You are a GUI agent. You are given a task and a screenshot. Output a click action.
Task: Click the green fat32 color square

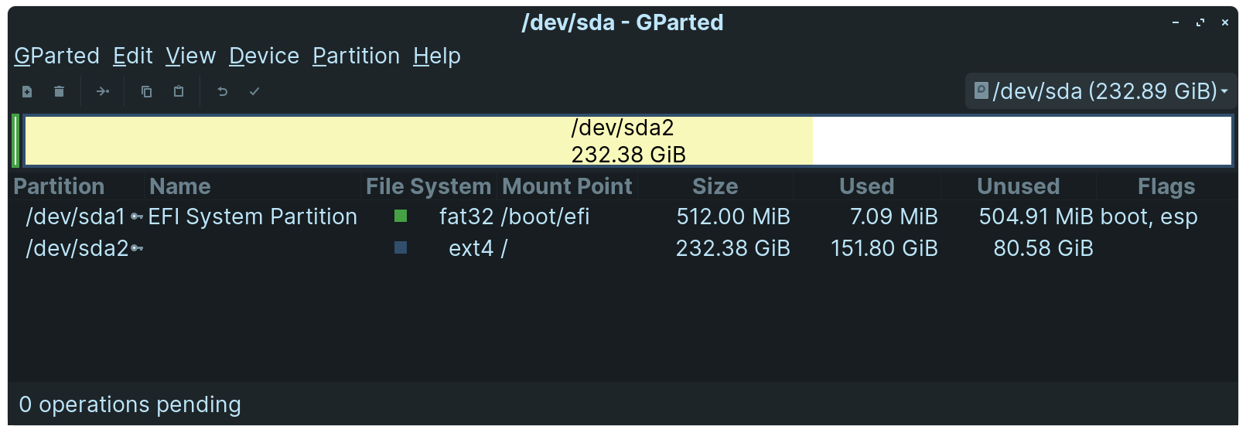point(401,216)
